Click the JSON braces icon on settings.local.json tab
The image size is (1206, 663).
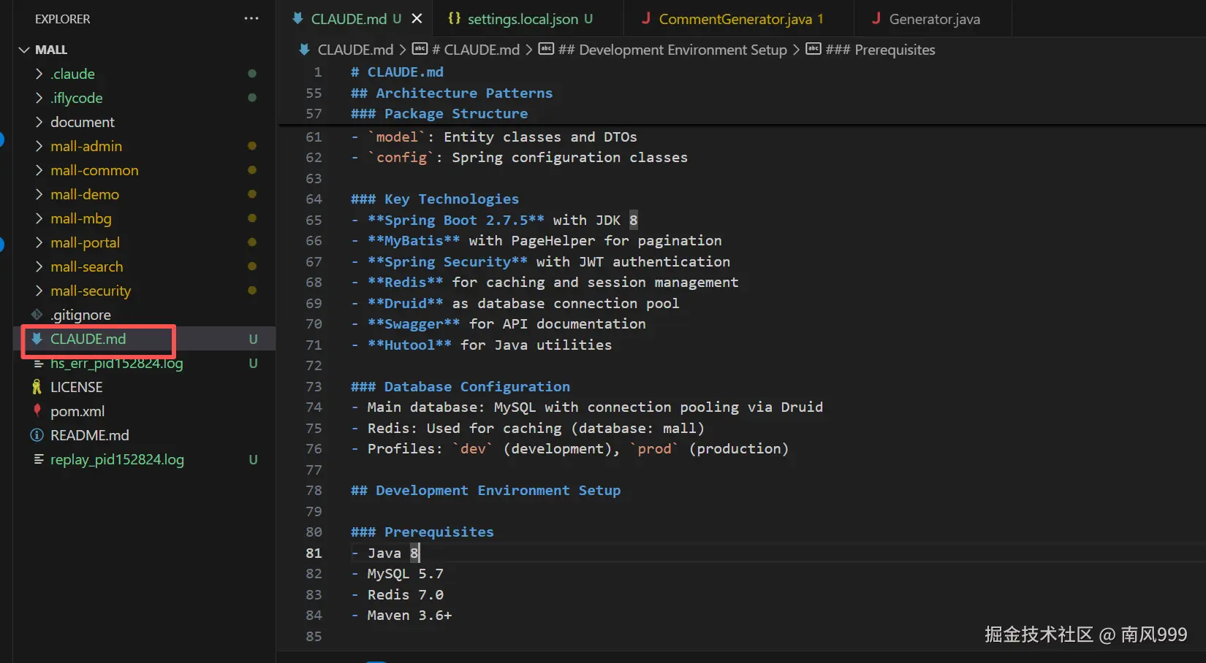(454, 18)
